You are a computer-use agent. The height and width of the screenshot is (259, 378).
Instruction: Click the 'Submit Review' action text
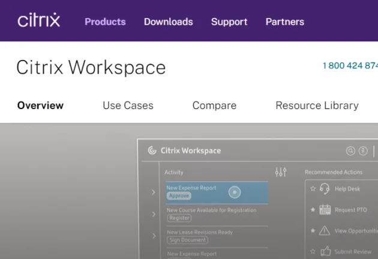click(x=353, y=252)
